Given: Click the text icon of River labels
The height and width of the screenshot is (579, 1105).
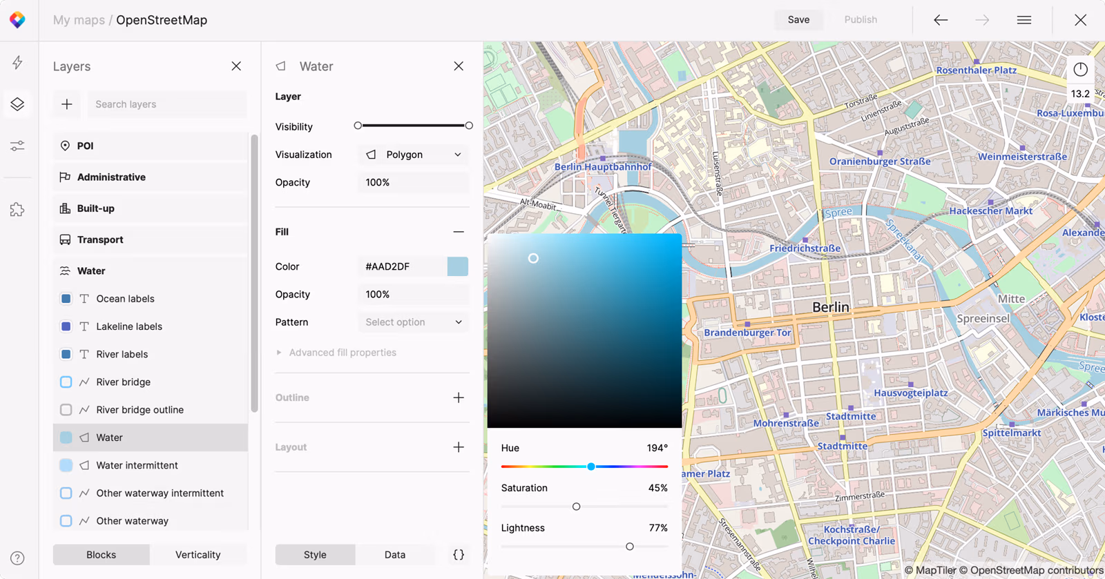Looking at the screenshot, I should pyautogui.click(x=84, y=354).
